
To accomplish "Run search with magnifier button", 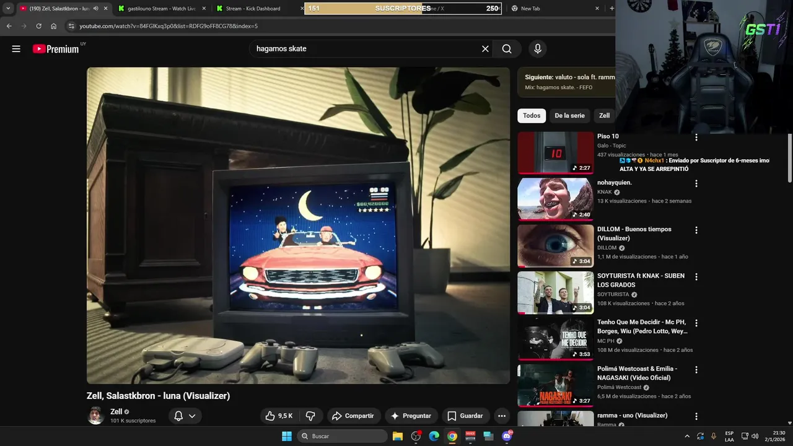I will coord(507,49).
